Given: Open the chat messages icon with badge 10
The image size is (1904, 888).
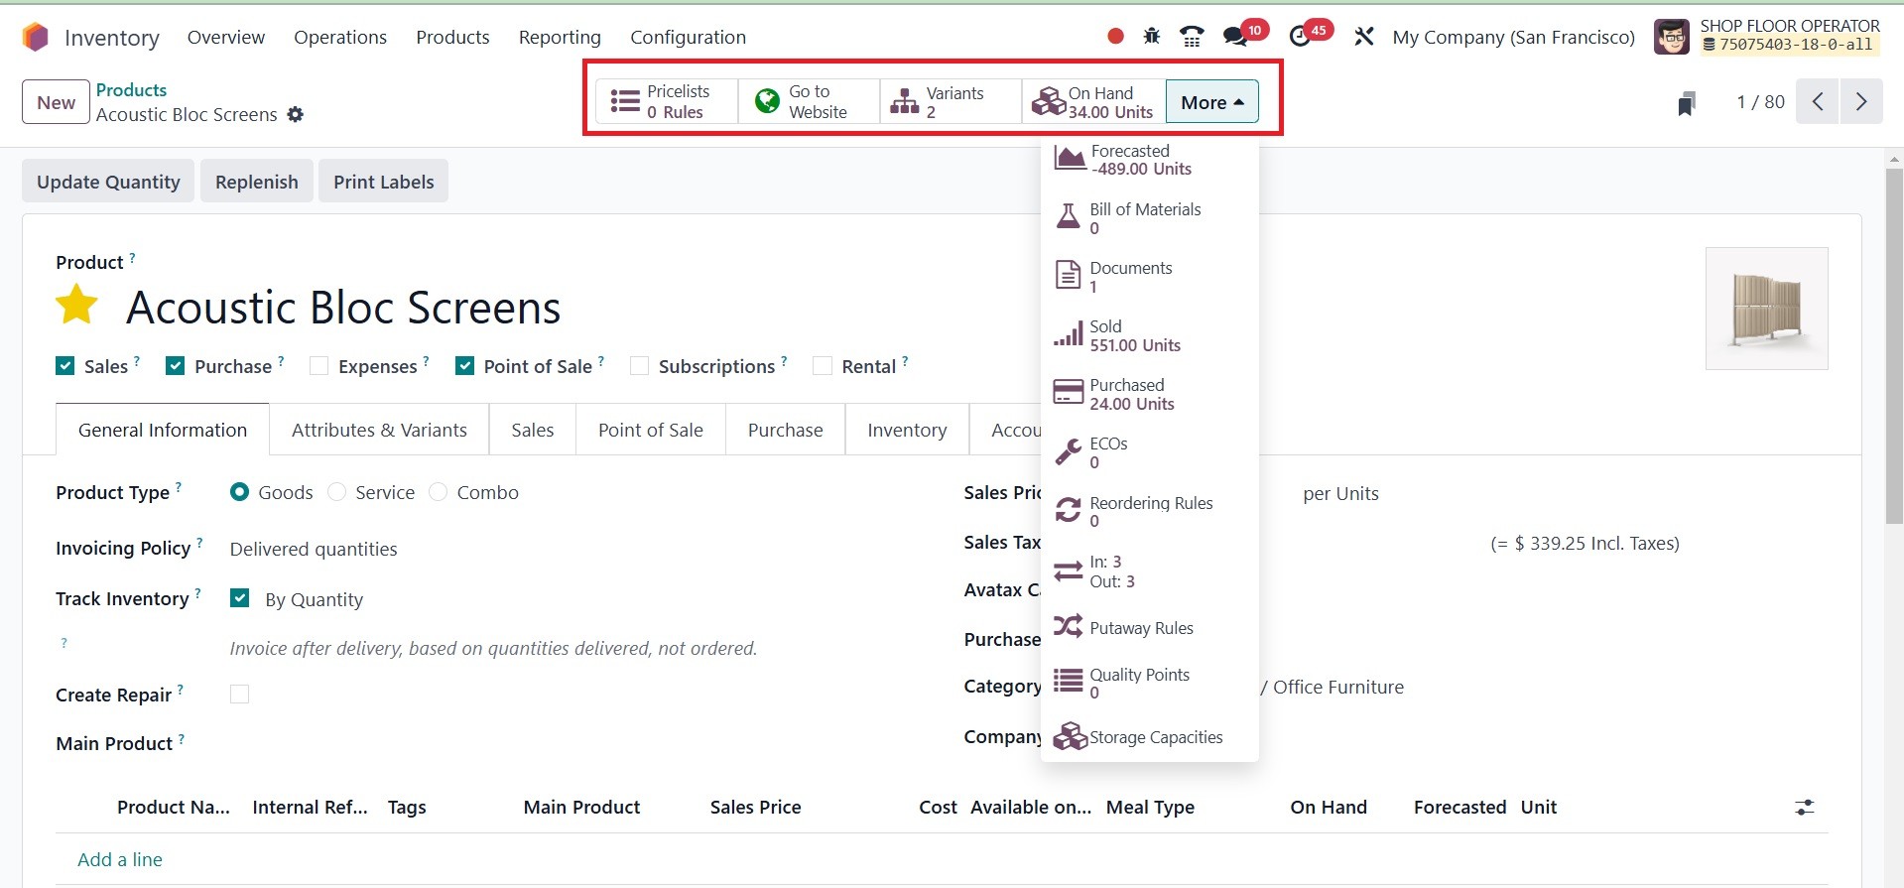Looking at the screenshot, I should point(1234,37).
